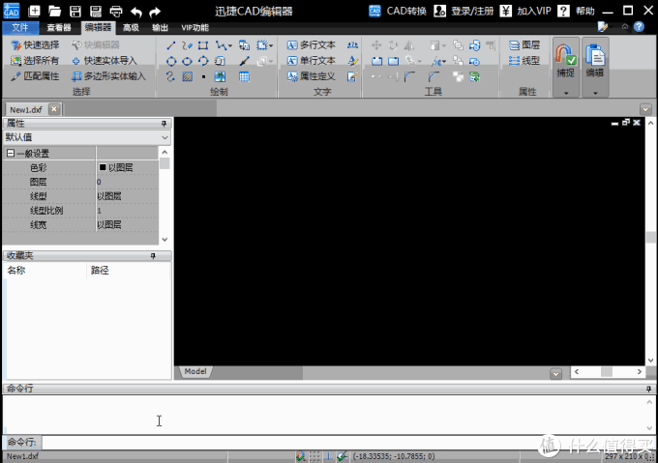This screenshot has width=658, height=463.
Task: Click the 匹配属性 match properties tool
Action: pyautogui.click(x=35, y=76)
